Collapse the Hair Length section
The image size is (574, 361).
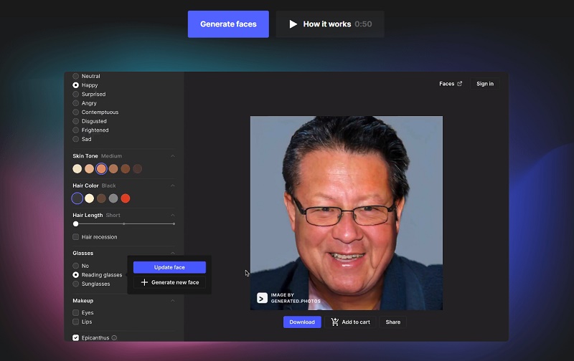[x=172, y=215]
